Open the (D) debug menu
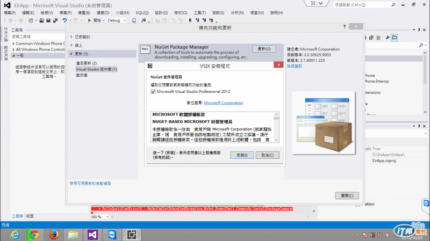The image size is (430, 241). [103, 12]
